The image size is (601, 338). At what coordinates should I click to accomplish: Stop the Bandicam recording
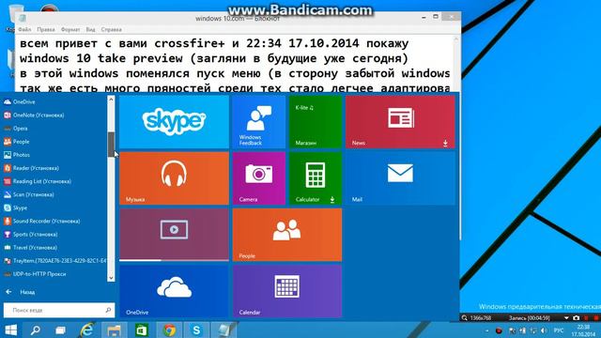[596, 318]
